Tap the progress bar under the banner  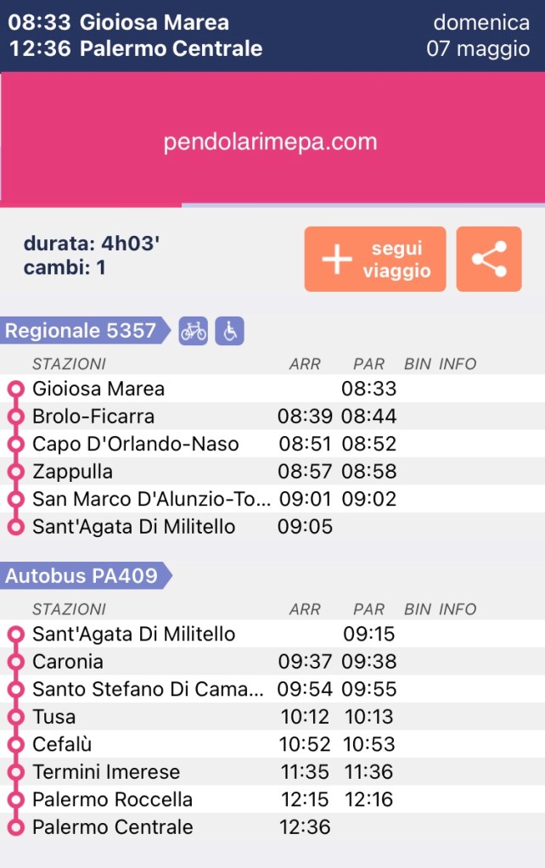[272, 205]
